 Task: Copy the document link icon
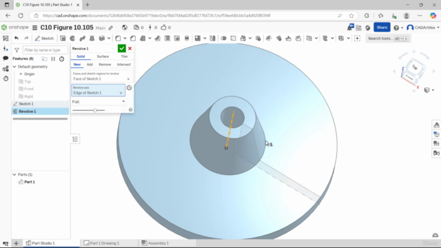pos(111,28)
